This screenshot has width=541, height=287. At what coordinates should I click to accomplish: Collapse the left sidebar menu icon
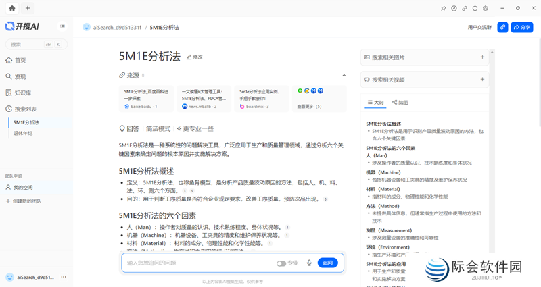click(x=62, y=26)
